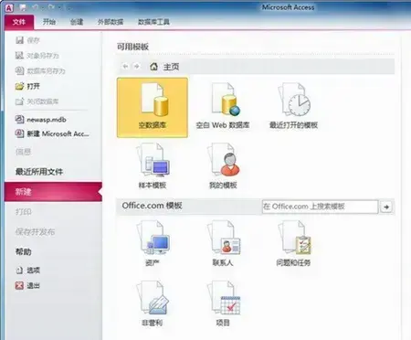
Task: Switch to the 开始 Home tab
Action: (49, 22)
